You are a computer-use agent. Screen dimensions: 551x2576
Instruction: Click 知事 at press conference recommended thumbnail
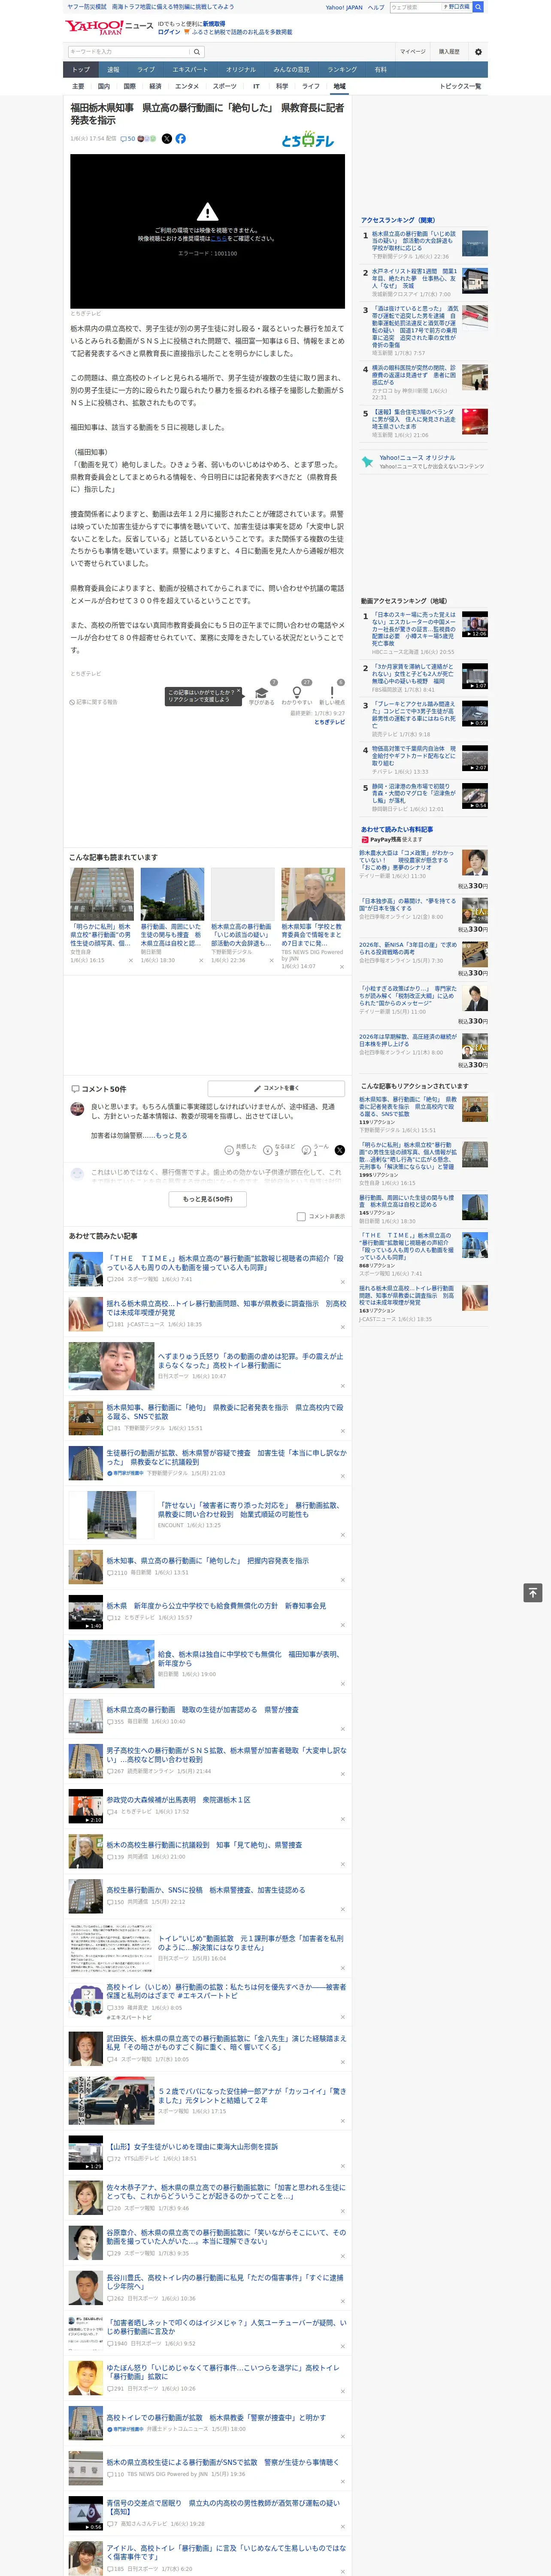pyautogui.click(x=313, y=894)
